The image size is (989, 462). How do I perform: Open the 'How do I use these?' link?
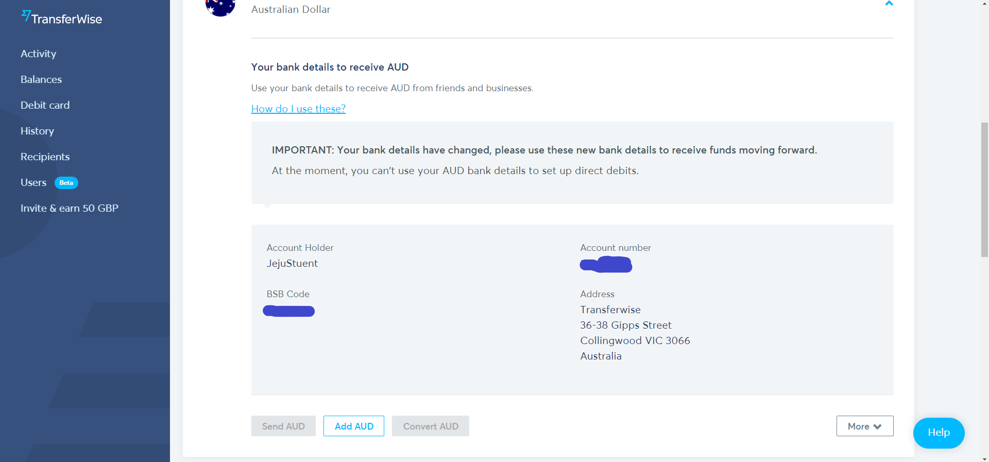click(x=298, y=109)
